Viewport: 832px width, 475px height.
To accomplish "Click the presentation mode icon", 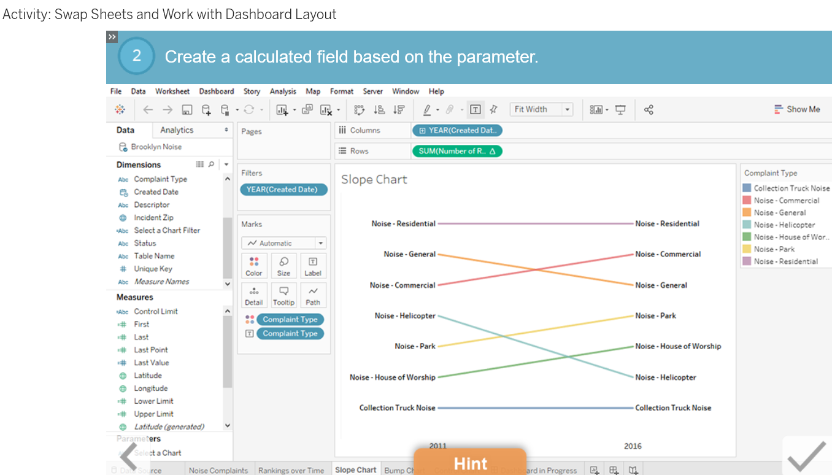I will click(621, 110).
